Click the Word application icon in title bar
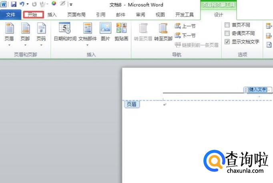The image size is (273, 183). (4, 4)
